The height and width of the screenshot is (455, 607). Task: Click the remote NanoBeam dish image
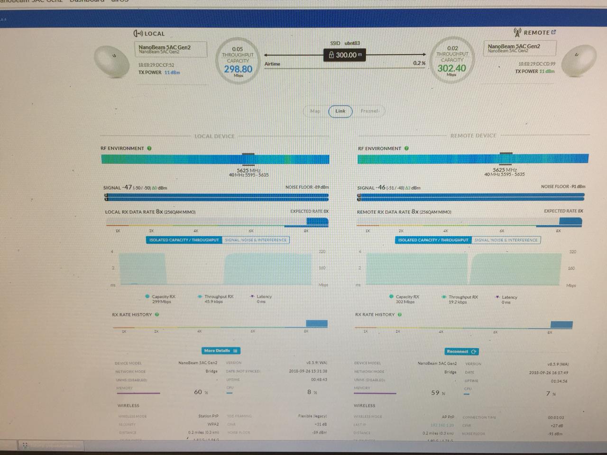(579, 61)
